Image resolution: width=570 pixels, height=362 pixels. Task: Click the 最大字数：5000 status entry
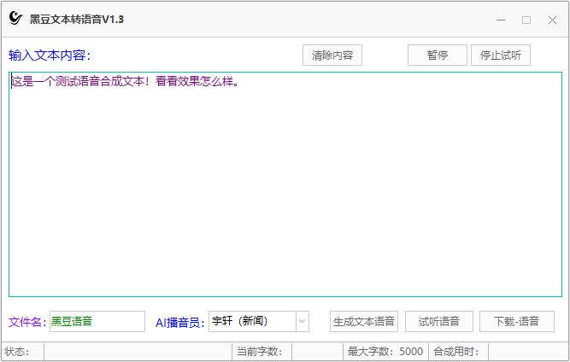pyautogui.click(x=385, y=352)
